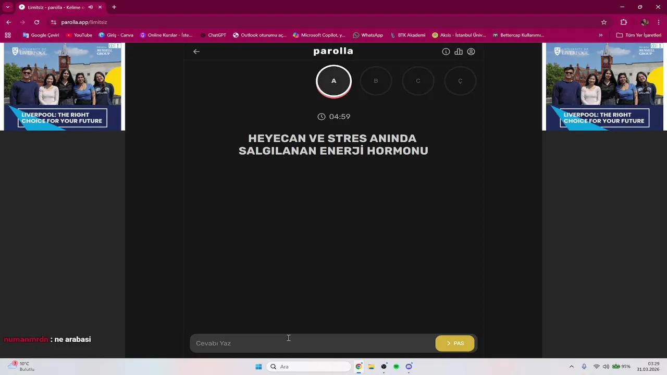Expand the tab search dropdown
The image size is (667, 375).
click(8, 7)
